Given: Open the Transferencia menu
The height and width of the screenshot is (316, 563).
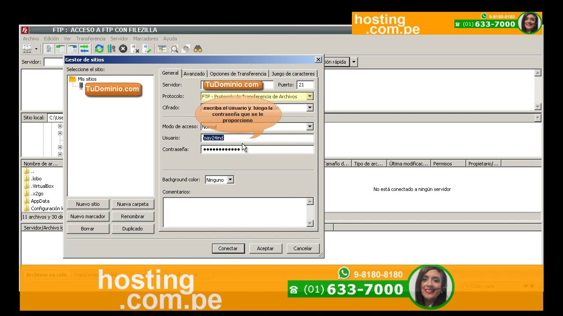Looking at the screenshot, I should (91, 39).
